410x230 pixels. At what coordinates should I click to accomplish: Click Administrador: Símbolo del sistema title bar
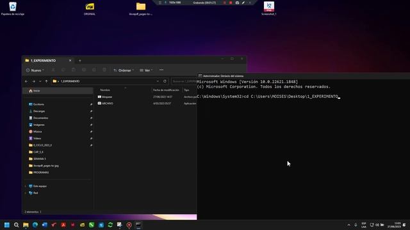[303, 76]
